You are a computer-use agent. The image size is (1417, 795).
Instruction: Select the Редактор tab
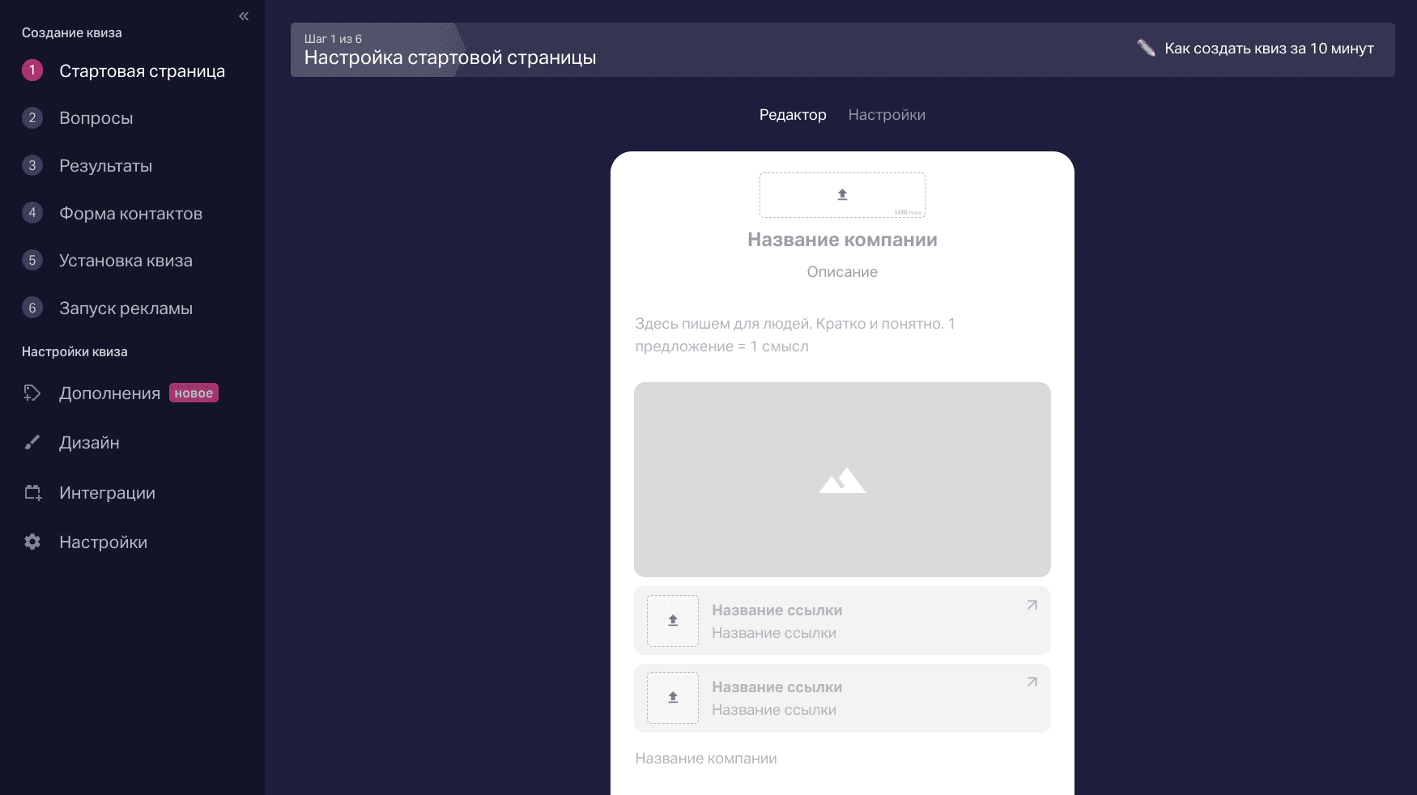click(x=792, y=115)
